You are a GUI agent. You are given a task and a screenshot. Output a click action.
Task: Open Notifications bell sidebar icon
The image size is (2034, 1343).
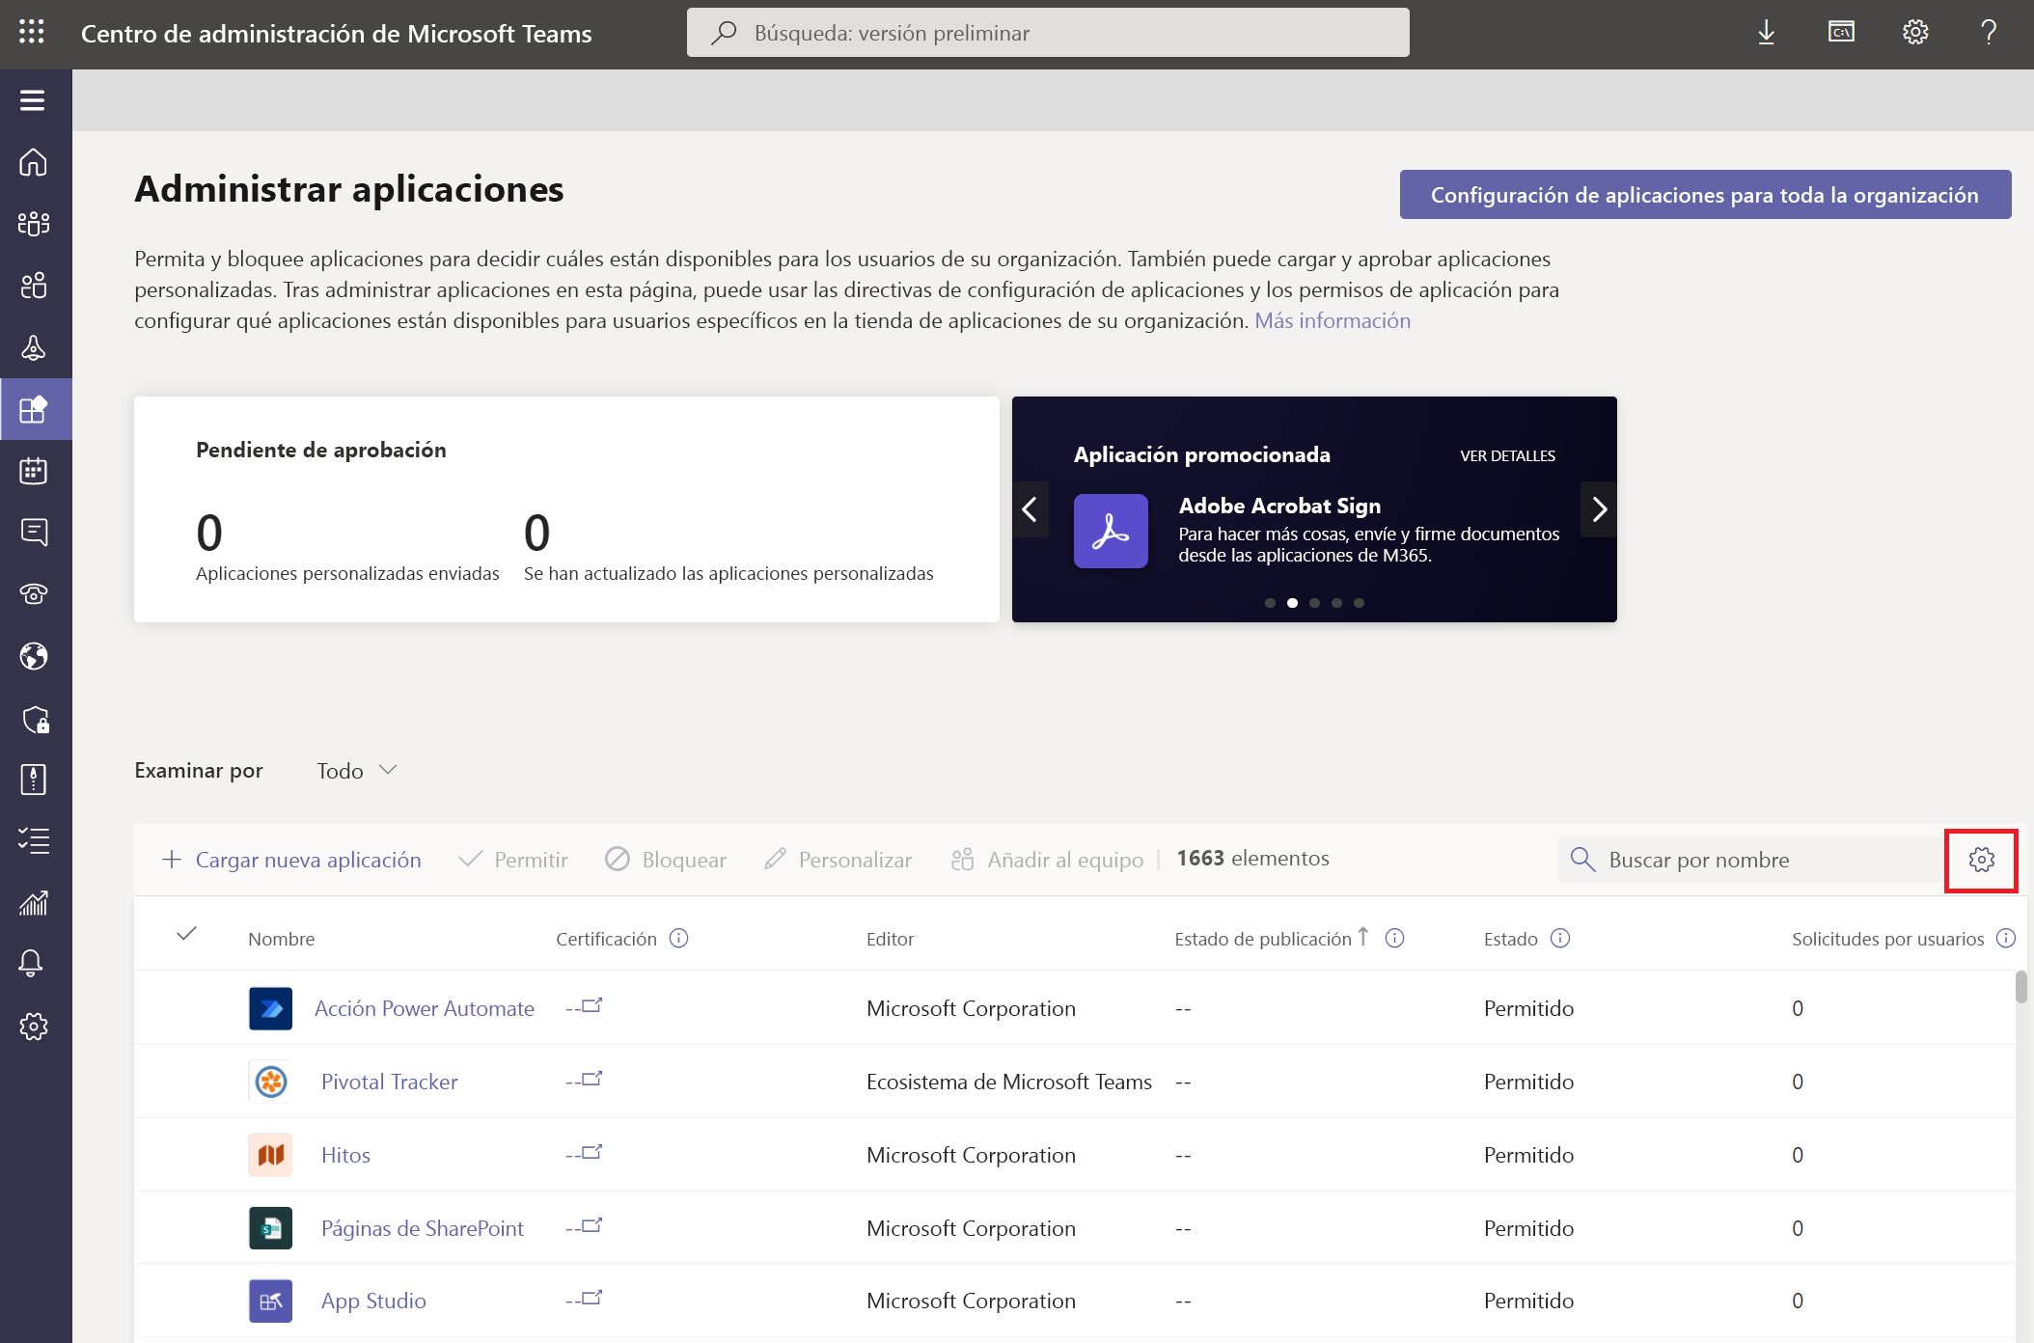pyautogui.click(x=32, y=963)
